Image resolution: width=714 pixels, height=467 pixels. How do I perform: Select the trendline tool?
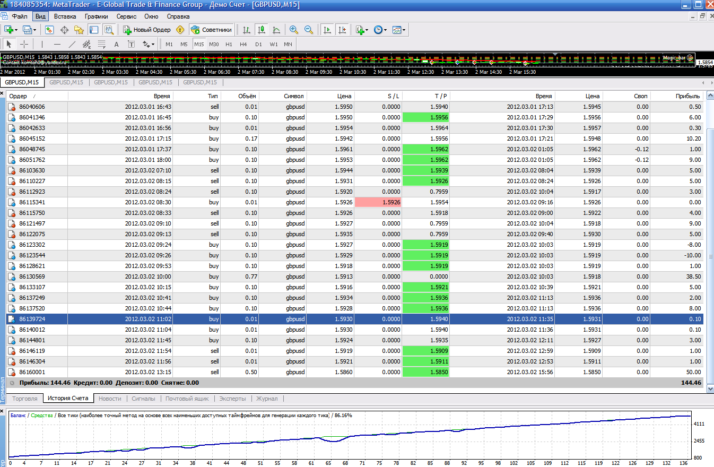point(72,44)
